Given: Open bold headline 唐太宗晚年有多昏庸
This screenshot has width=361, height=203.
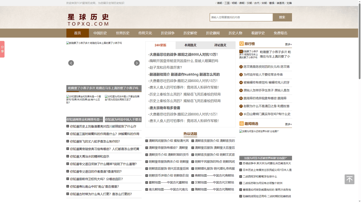Looking at the screenshot, I should pos(165,108).
